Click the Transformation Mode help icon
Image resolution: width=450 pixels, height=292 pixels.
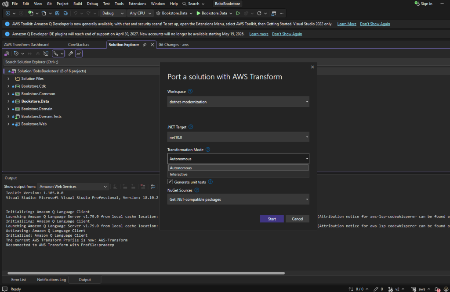(208, 150)
